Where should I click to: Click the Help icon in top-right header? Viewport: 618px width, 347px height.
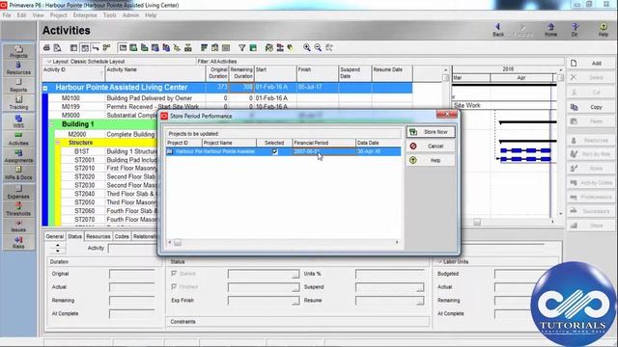coord(603,30)
